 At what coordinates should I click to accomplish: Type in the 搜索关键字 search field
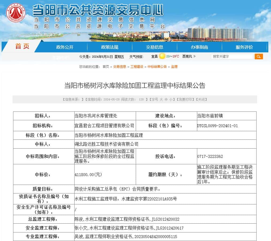tap(232, 56)
